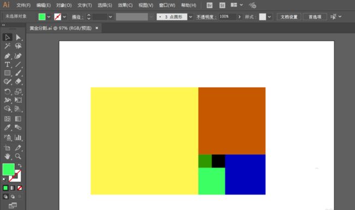Open the 效果(C) menu
Screen dimensions: 355x210
(125, 5)
